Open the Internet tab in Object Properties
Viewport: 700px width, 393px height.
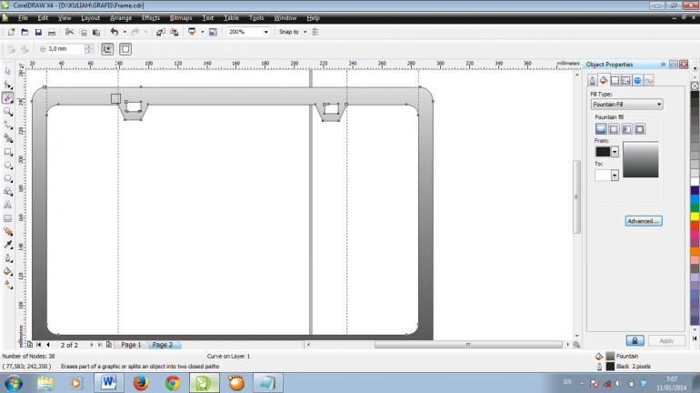click(x=637, y=80)
